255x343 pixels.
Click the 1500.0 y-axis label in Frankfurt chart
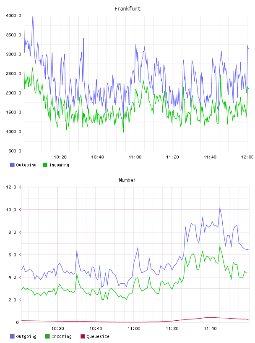click(13, 112)
